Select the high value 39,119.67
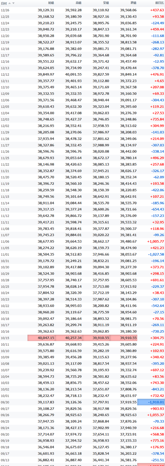 73,312
